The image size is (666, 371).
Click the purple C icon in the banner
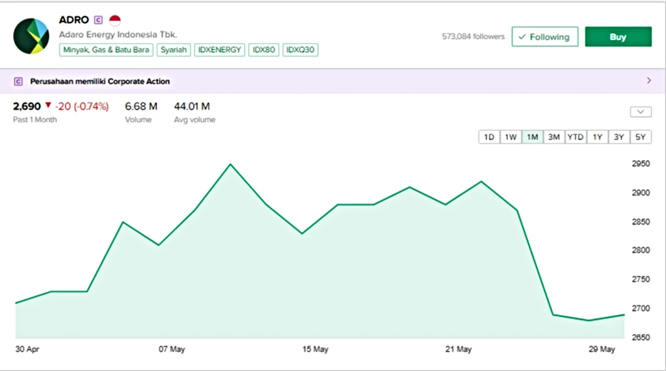coord(18,81)
